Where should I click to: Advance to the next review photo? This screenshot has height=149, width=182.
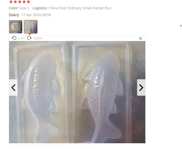[141, 87]
